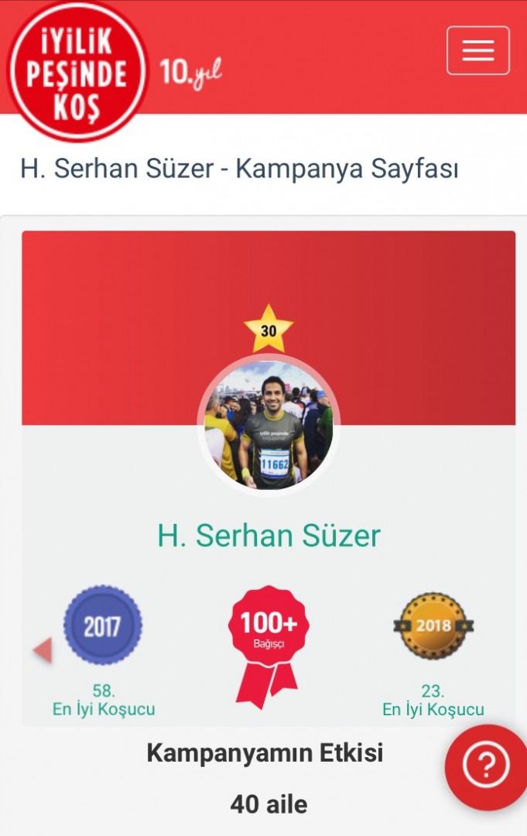Select the blue 2017 badge
Viewport: 527px width, 836px height.
[103, 625]
